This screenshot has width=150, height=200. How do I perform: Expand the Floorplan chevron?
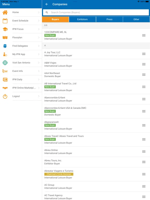[39, 37]
